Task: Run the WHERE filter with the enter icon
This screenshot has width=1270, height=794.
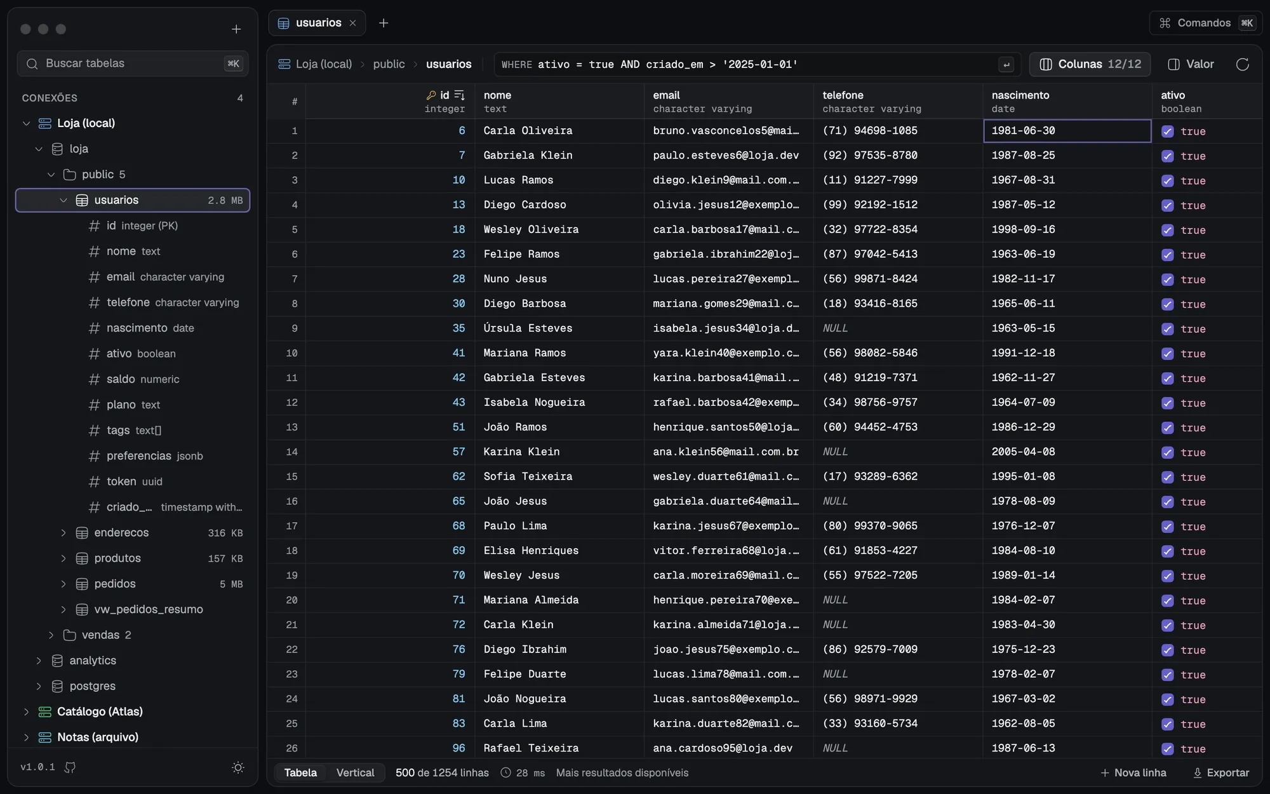Action: [1006, 65]
